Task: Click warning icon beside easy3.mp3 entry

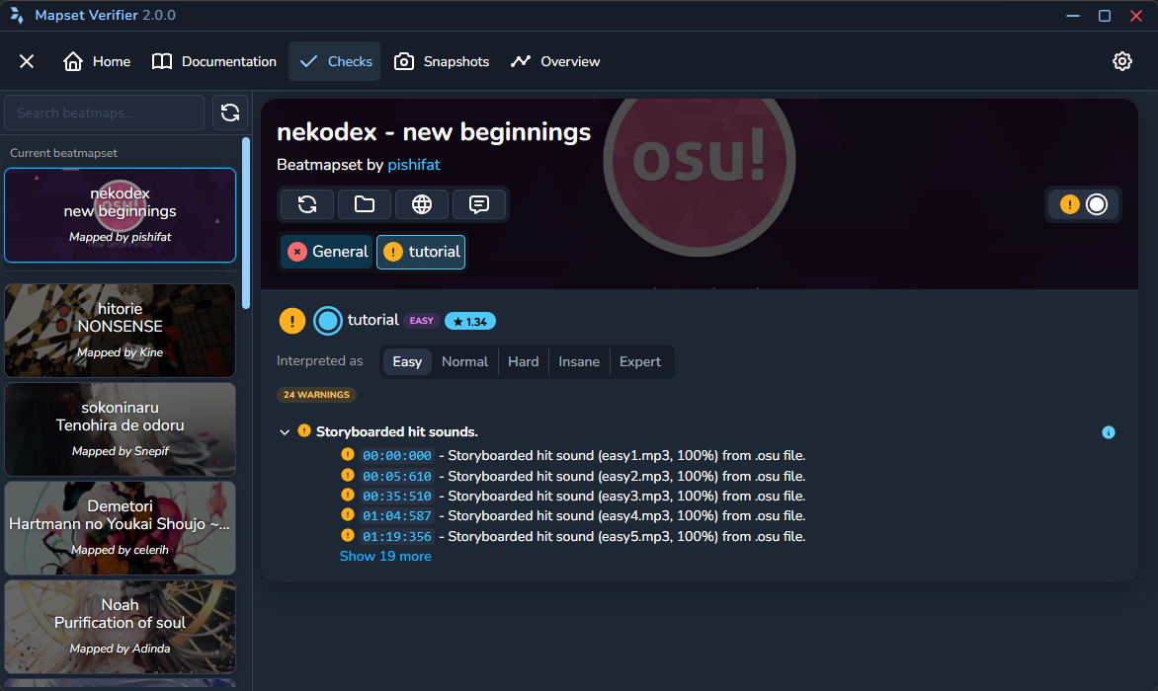Action: pos(347,495)
